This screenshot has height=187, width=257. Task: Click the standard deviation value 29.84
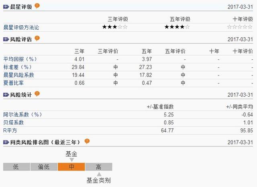pos(78,67)
